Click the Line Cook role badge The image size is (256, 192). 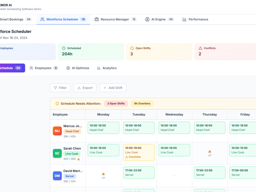(x=72, y=154)
